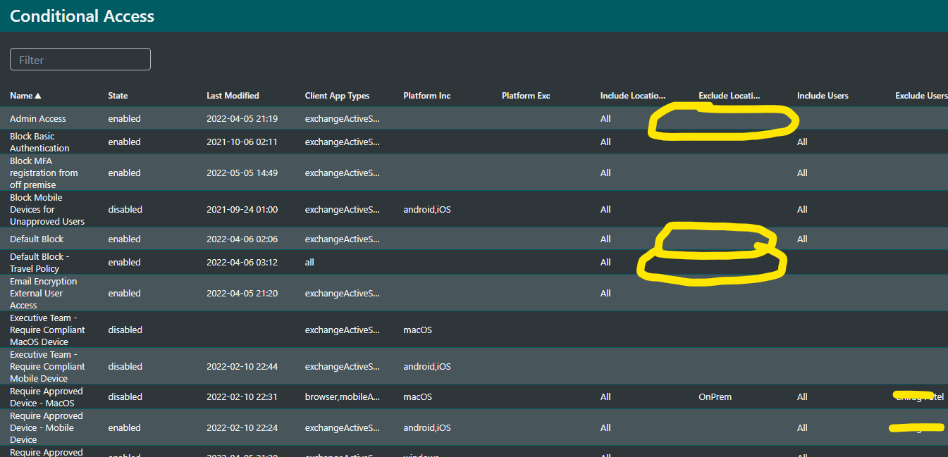Select the Block MFA registration from off premise policy

(44, 173)
